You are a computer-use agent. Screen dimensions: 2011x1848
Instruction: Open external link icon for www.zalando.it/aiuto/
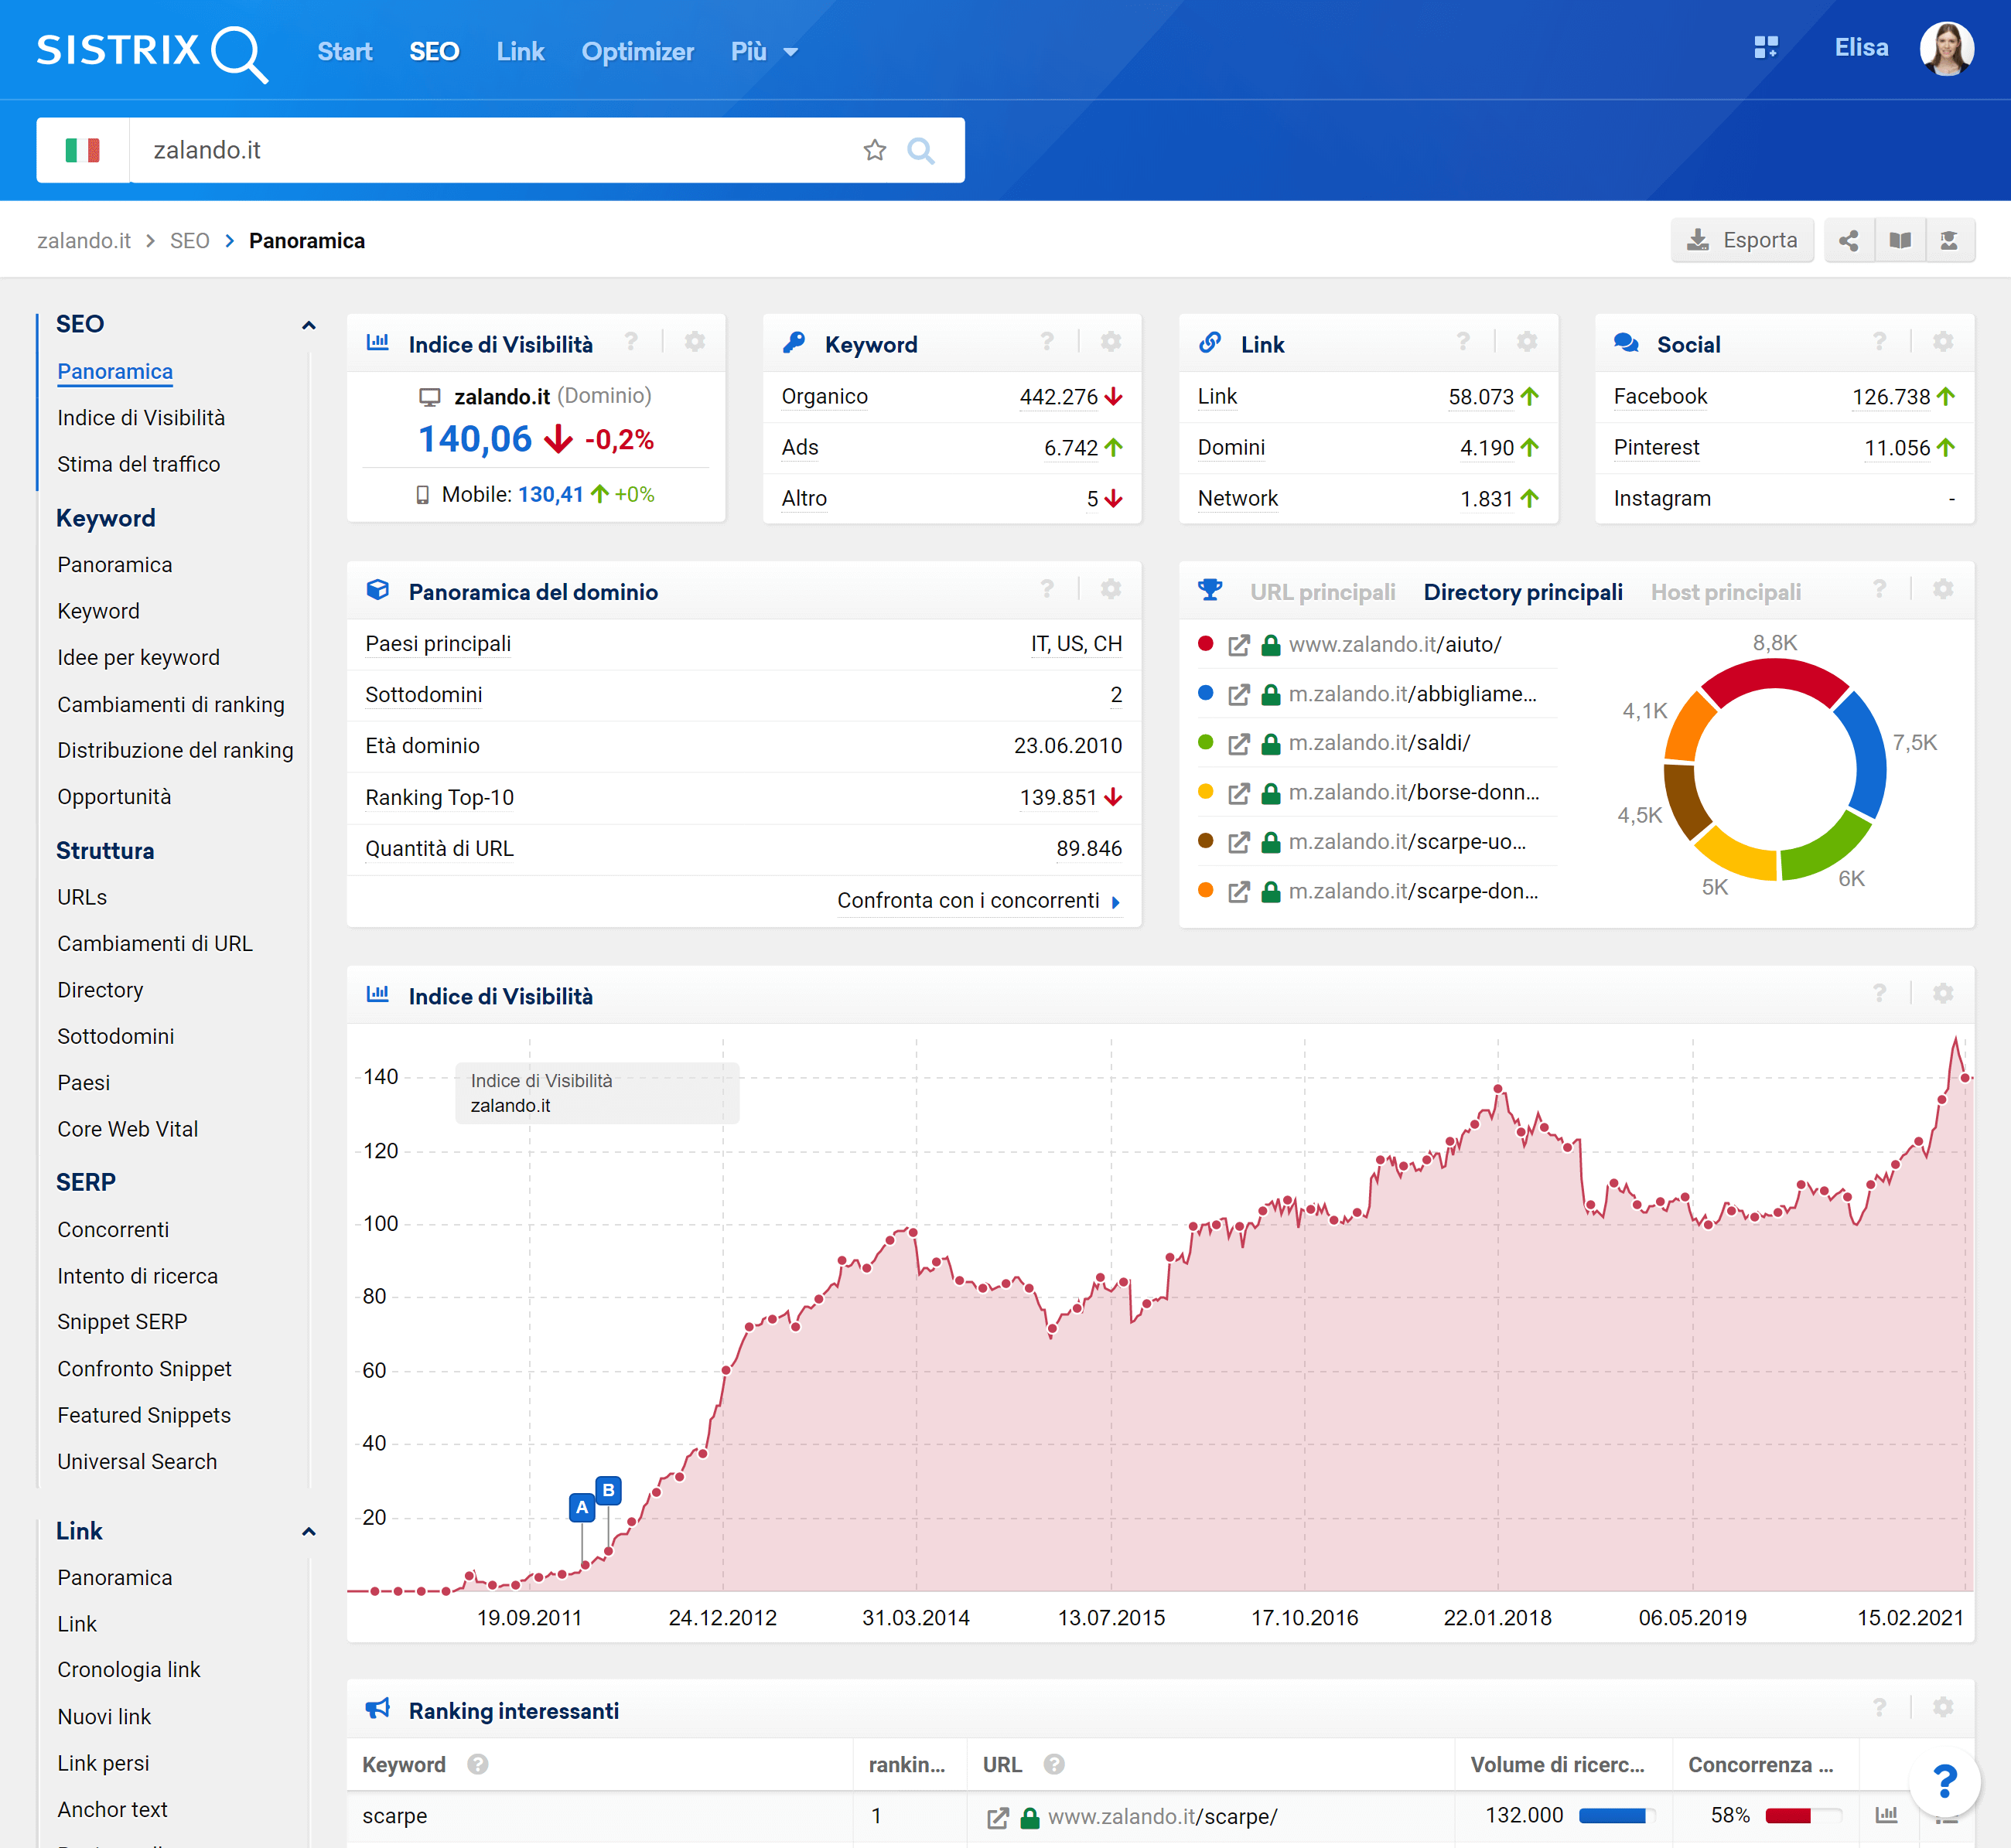(x=1238, y=645)
